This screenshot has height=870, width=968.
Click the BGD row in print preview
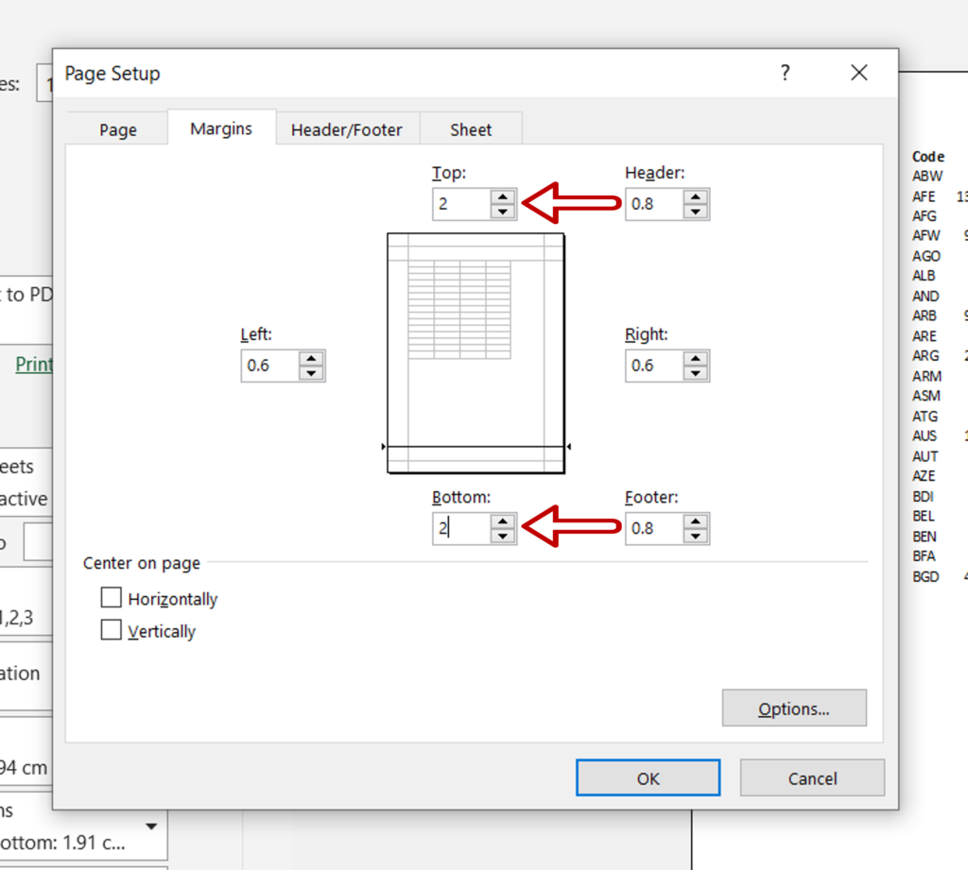(x=925, y=576)
